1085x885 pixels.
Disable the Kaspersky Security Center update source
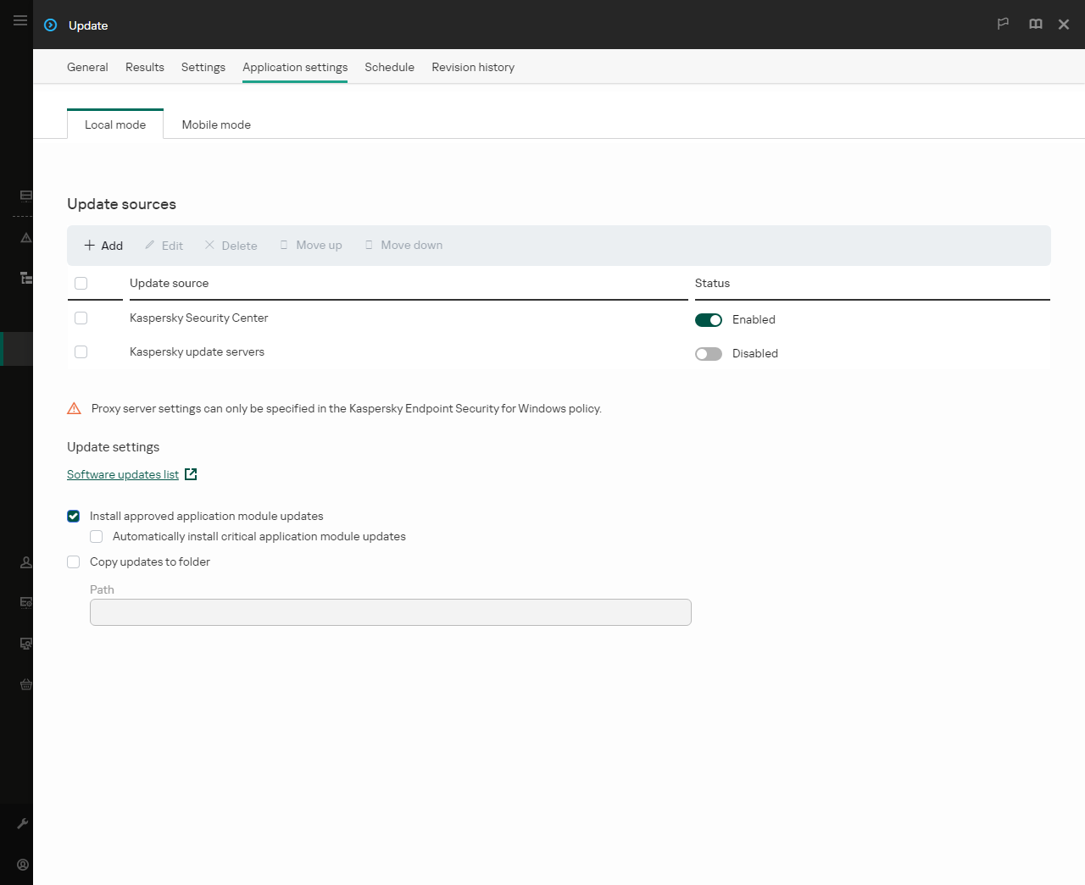coord(709,319)
